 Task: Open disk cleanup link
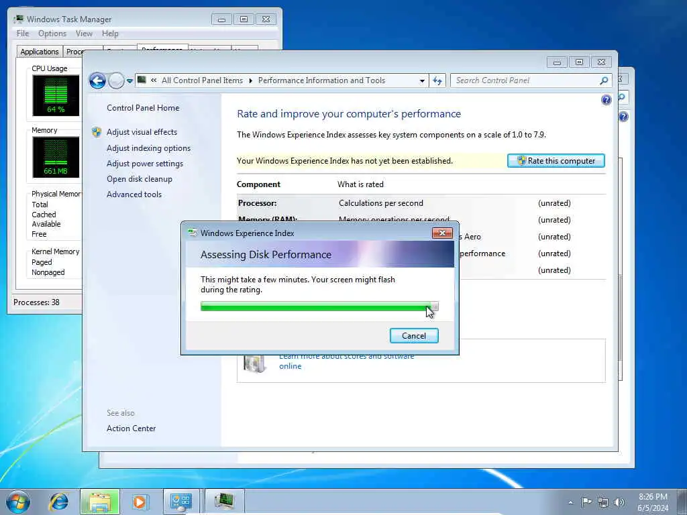click(140, 179)
